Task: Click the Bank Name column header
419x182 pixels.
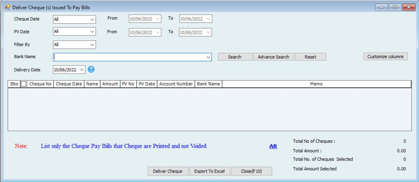Action: coord(208,84)
